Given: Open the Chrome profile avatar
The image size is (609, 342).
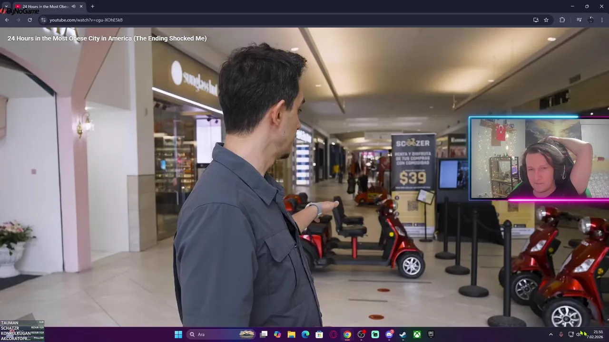Looking at the screenshot, I should [590, 20].
